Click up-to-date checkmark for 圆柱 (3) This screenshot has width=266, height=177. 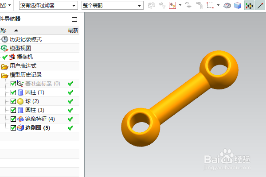[x=70, y=110]
